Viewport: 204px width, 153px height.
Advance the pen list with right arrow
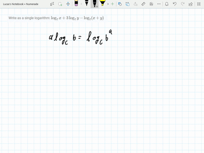(108, 4)
